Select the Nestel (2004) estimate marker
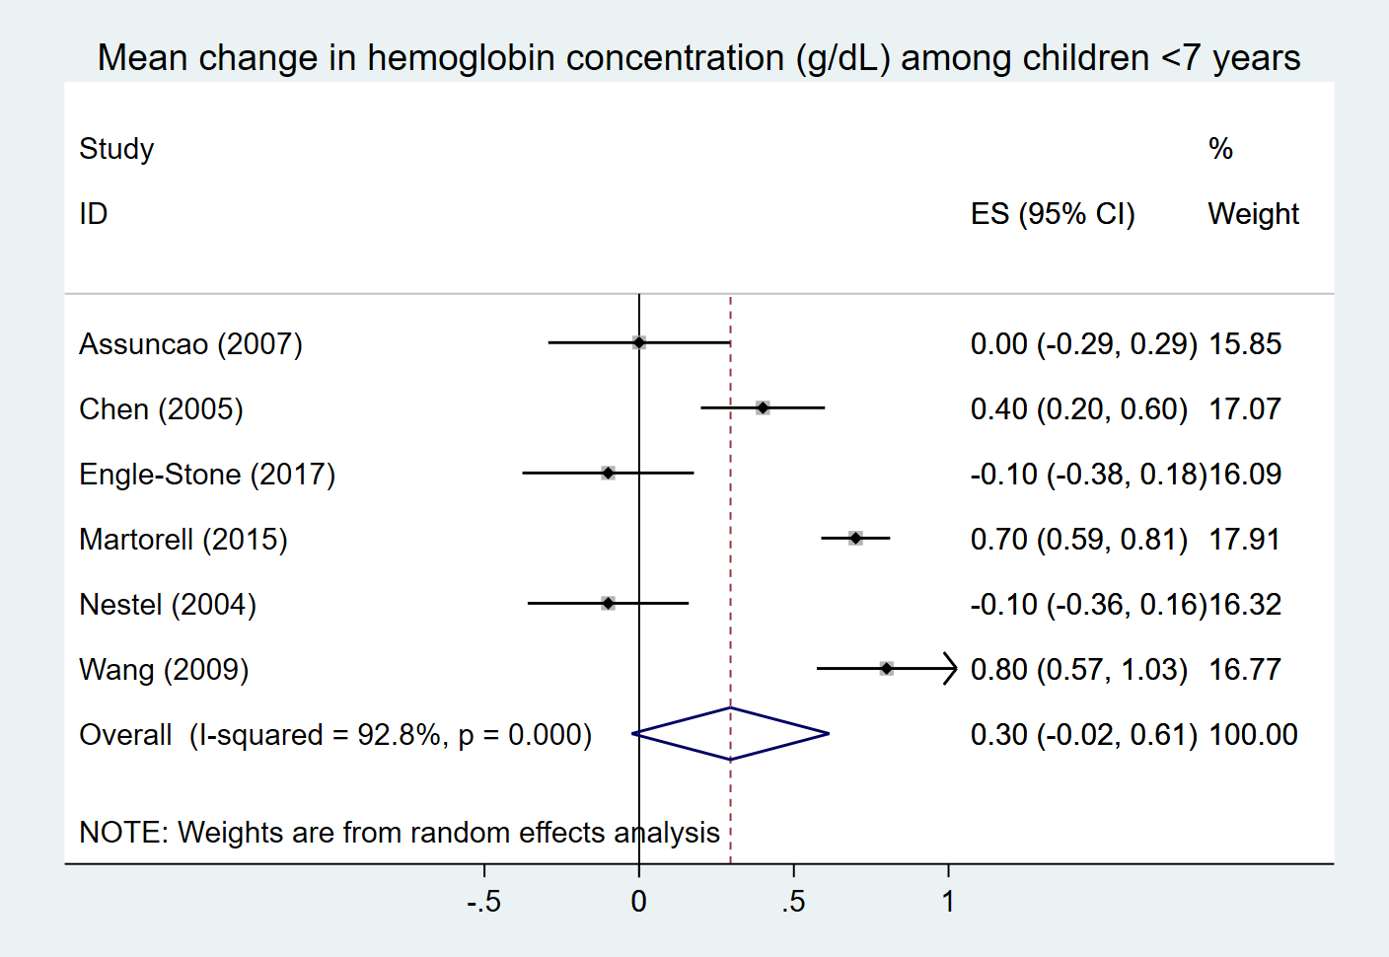 pyautogui.click(x=608, y=603)
